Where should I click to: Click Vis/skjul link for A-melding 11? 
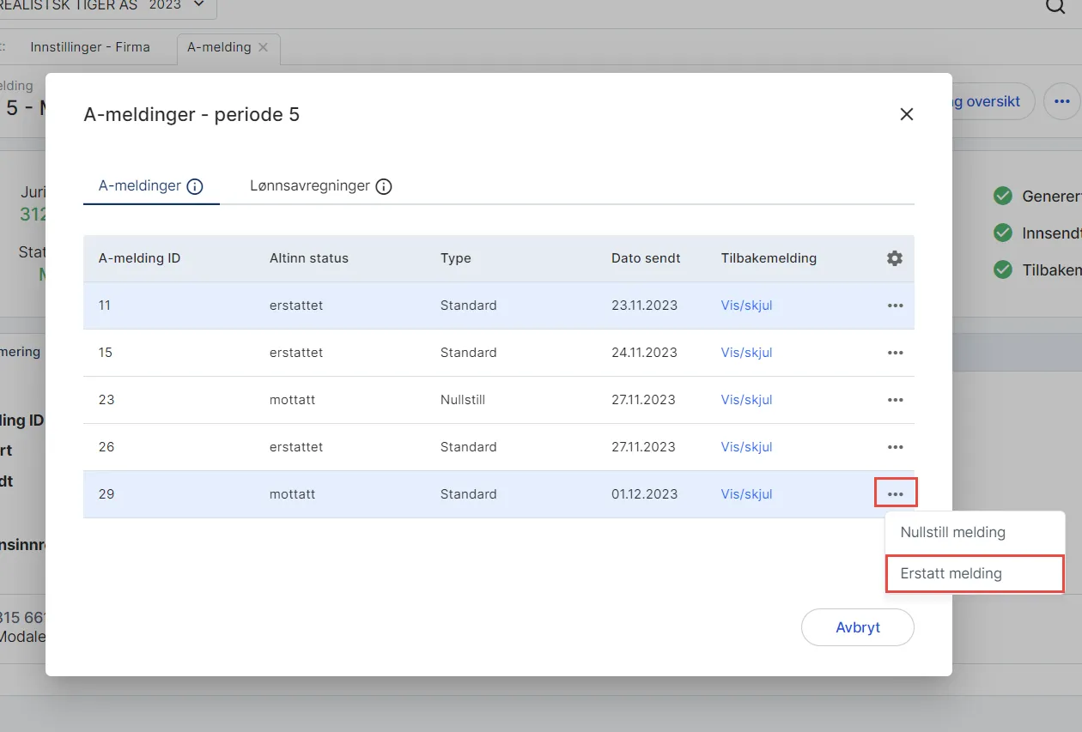click(746, 306)
